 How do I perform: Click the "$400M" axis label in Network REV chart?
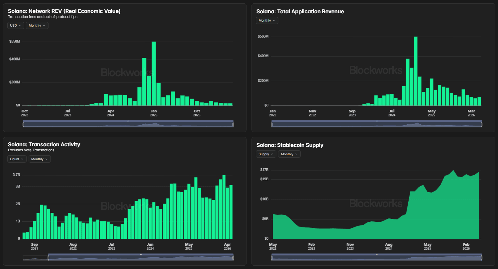(15, 59)
